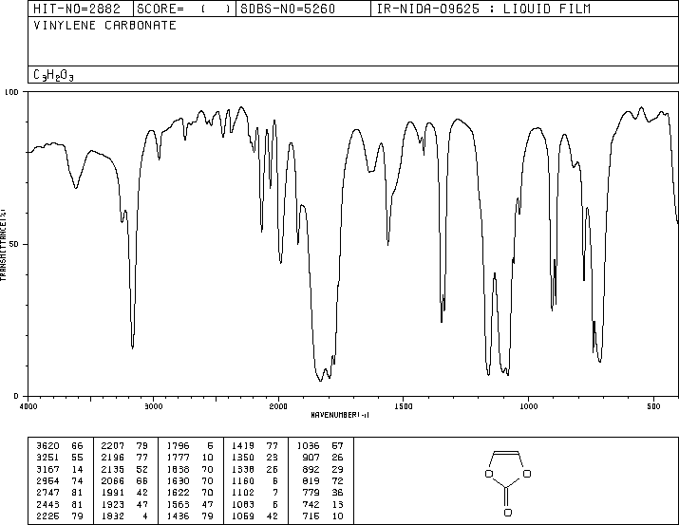Click peak table entry 1436
Image resolution: width=679 pixels, height=525 pixels.
(x=178, y=516)
